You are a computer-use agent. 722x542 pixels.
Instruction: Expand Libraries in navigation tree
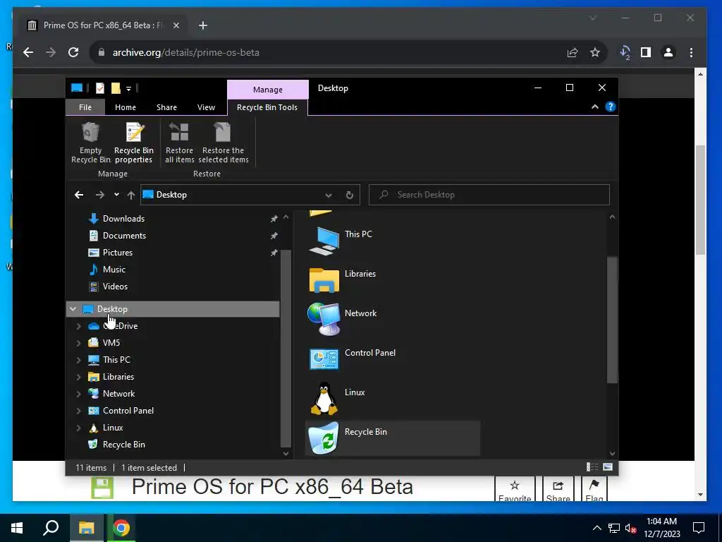pos(79,377)
